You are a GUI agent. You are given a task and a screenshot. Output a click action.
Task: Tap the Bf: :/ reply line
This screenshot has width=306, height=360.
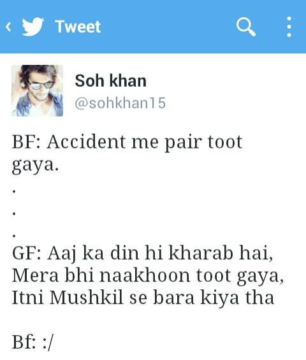coord(33,342)
